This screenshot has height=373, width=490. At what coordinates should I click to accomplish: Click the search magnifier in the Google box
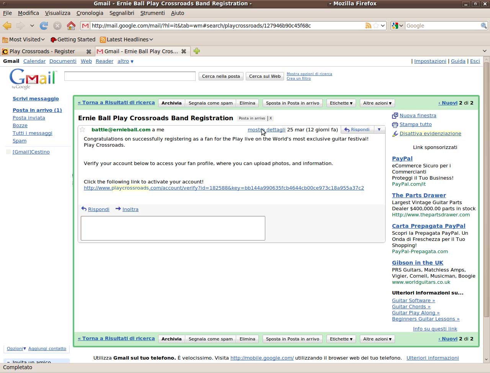[x=483, y=26]
